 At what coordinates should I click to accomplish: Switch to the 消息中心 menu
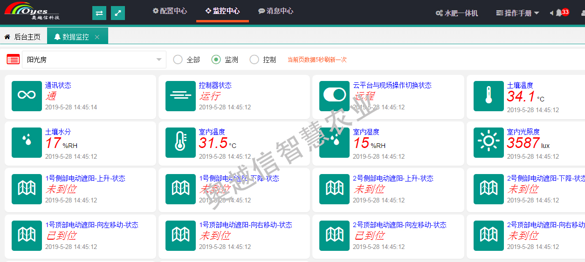click(x=275, y=11)
